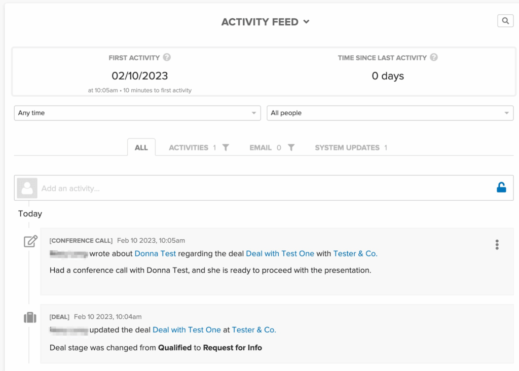Click the help icon next to Time Since Last Activity
519x371 pixels.
click(x=434, y=57)
